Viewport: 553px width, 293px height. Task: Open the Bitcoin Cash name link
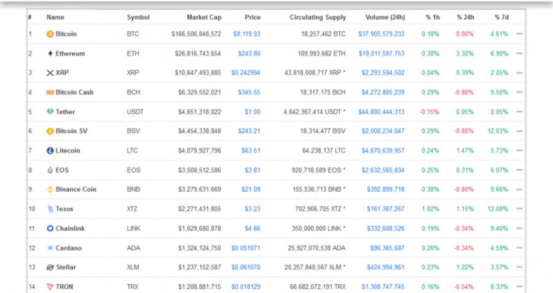click(74, 92)
